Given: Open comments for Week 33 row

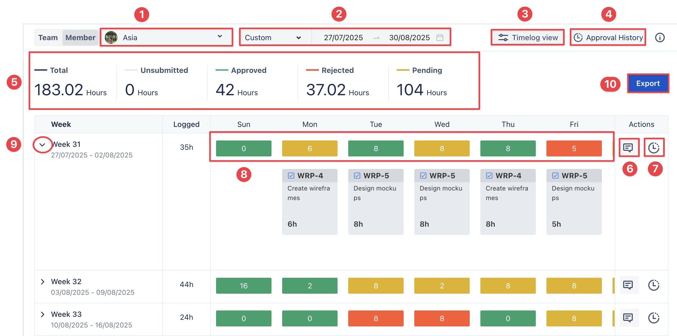Looking at the screenshot, I should point(628,317).
